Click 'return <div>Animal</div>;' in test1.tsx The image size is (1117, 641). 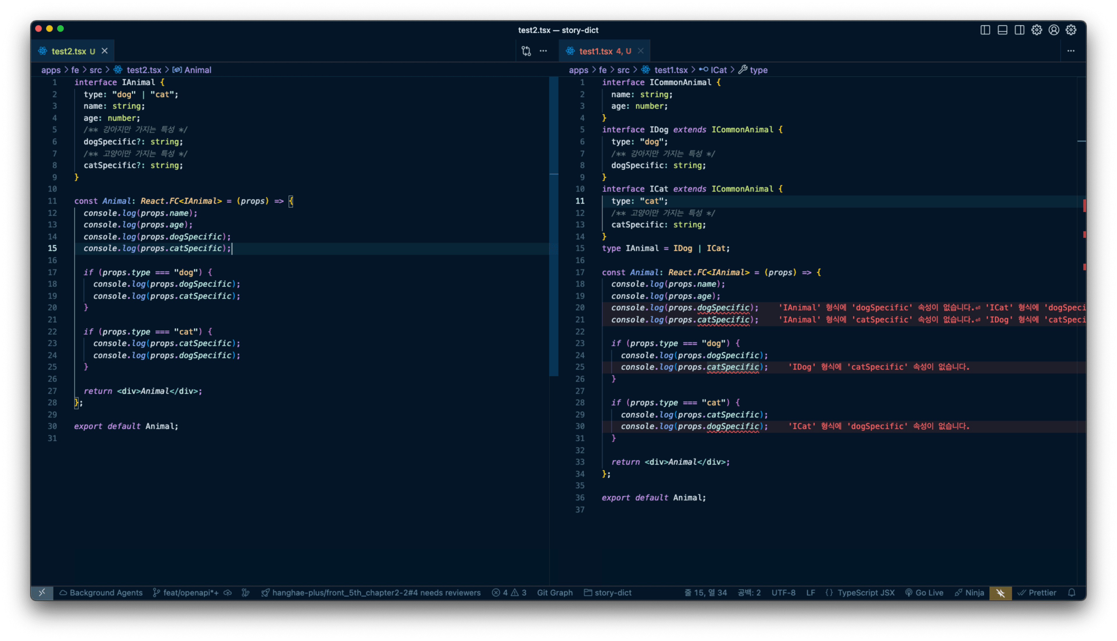670,462
